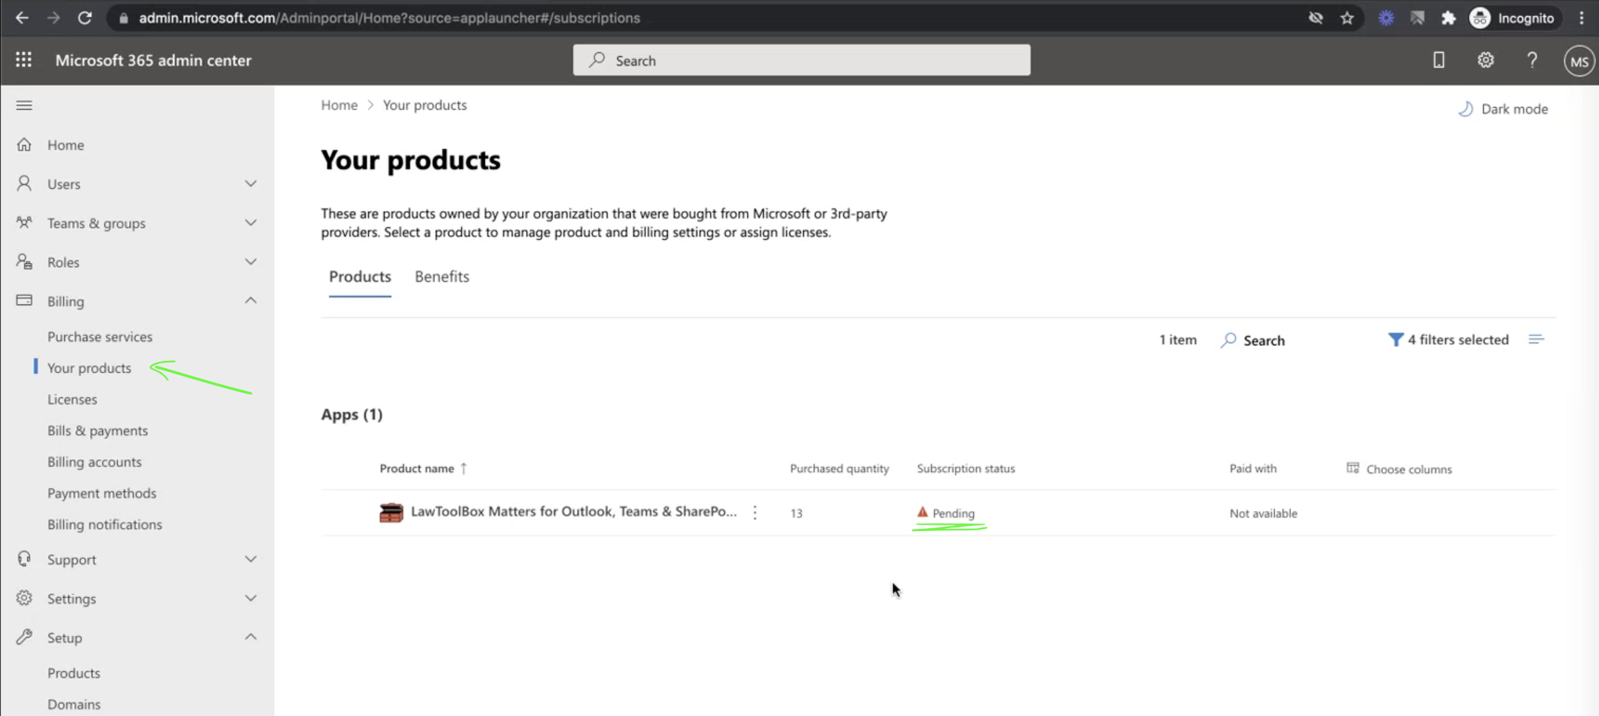Select Your products in Billing menu

click(x=89, y=367)
